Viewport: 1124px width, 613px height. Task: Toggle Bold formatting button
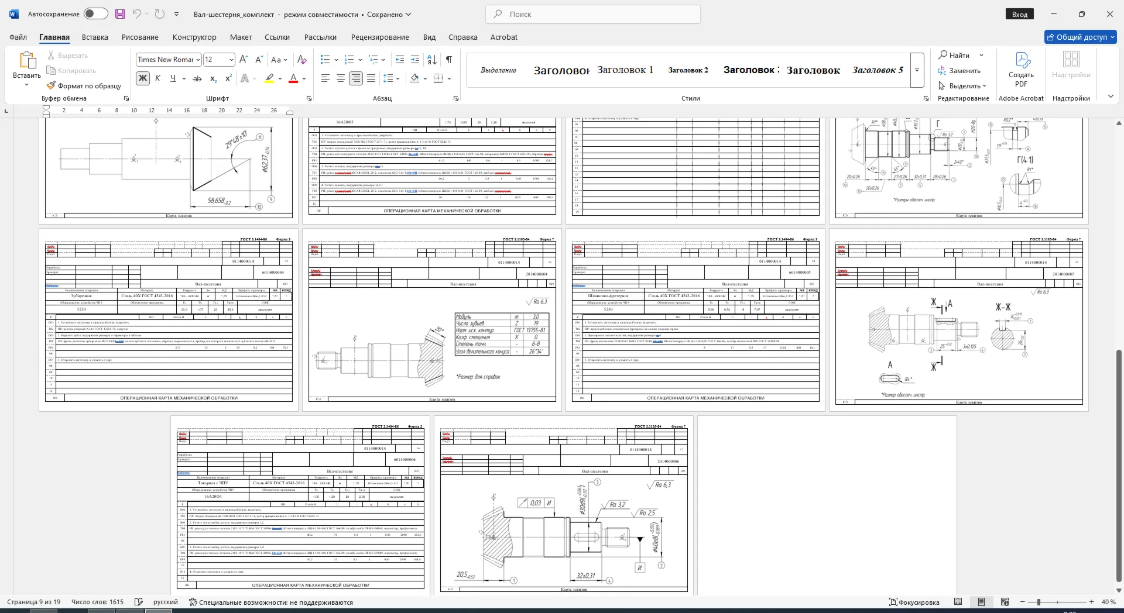(x=142, y=78)
